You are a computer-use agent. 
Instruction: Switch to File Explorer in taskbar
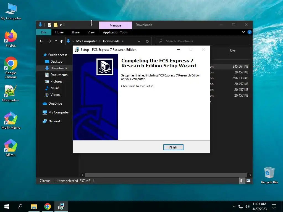[x=34, y=206]
